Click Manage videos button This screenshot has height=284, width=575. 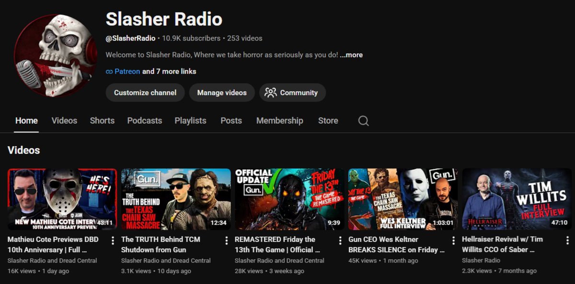pos(222,93)
